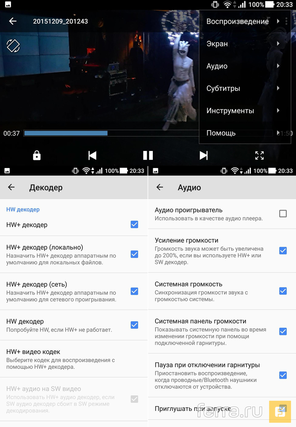This screenshot has height=427, width=296.
Task: Seek on the video progress bar
Action: [148, 133]
